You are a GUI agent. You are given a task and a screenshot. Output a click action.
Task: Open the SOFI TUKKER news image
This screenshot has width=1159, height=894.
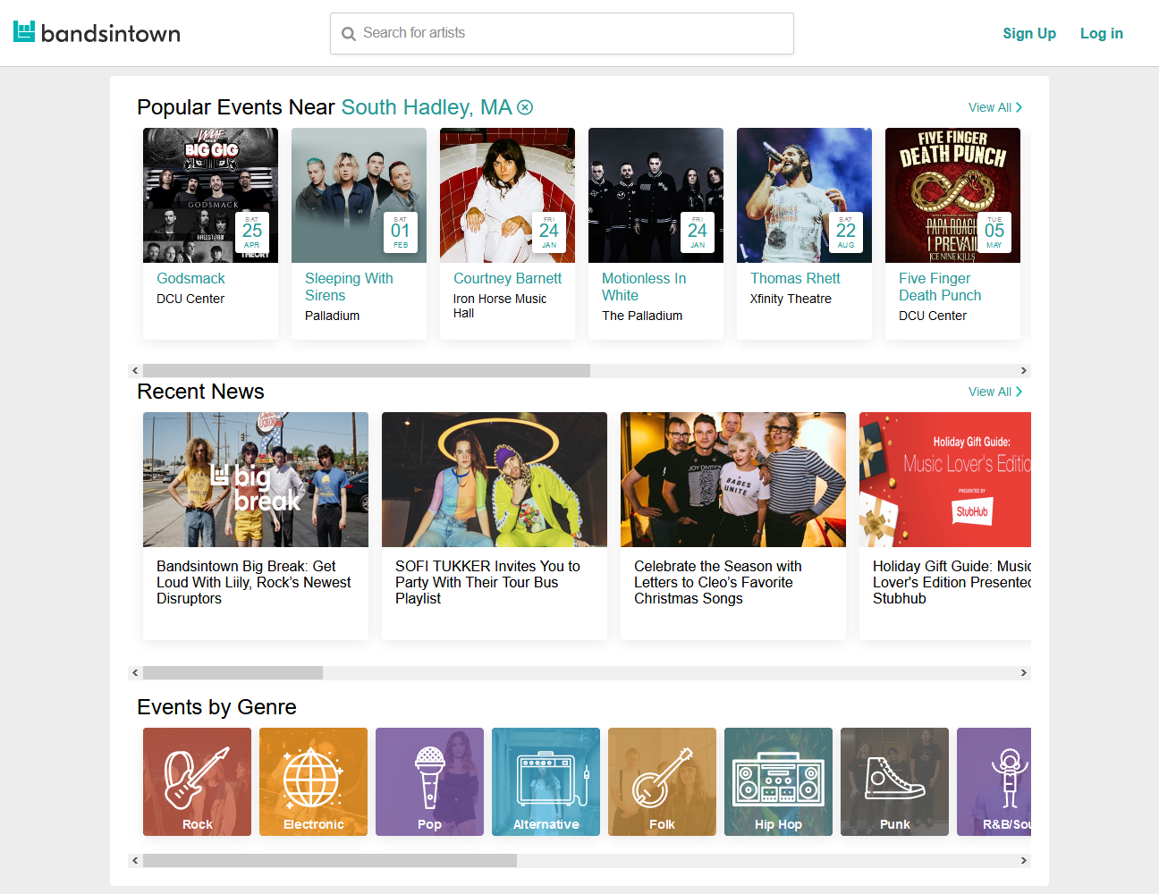point(495,479)
